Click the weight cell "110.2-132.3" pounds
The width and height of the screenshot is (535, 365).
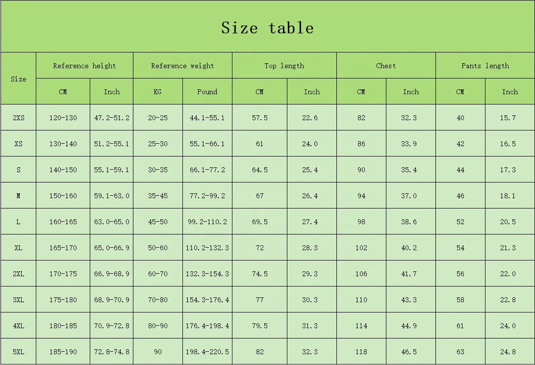tap(207, 248)
